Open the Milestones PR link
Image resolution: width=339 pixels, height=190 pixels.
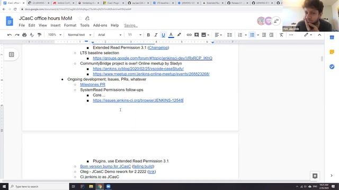(x=93, y=84)
